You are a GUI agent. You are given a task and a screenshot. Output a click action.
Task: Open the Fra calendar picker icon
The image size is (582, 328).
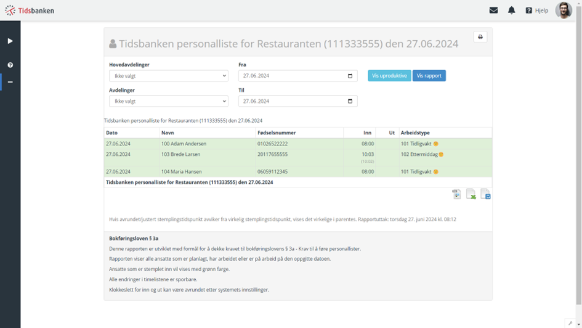(350, 76)
